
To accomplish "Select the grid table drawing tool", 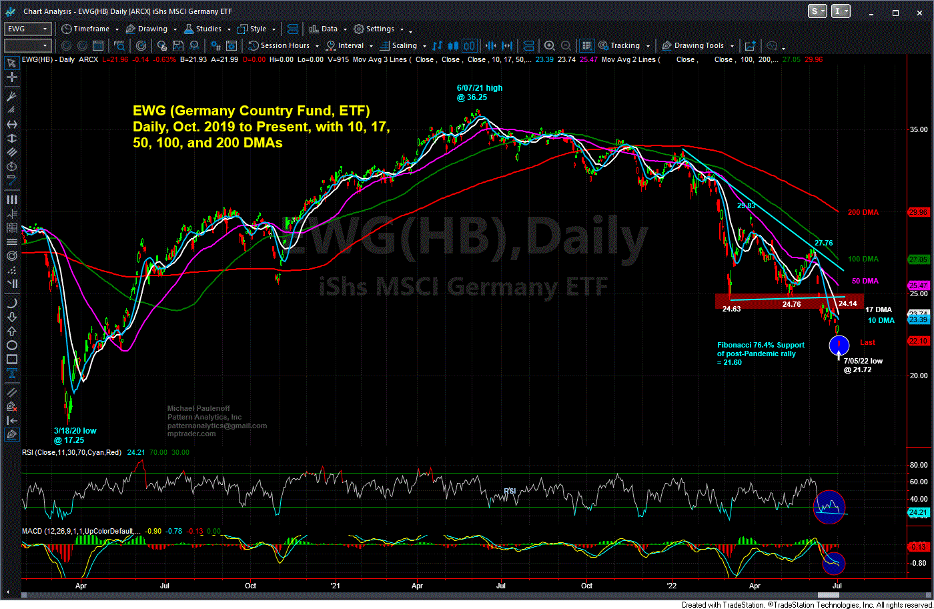I will [x=11, y=228].
